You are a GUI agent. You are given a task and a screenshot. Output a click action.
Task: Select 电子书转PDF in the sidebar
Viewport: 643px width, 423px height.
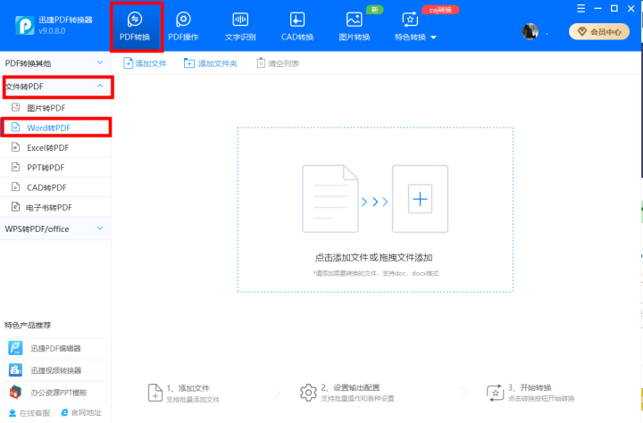click(x=55, y=207)
